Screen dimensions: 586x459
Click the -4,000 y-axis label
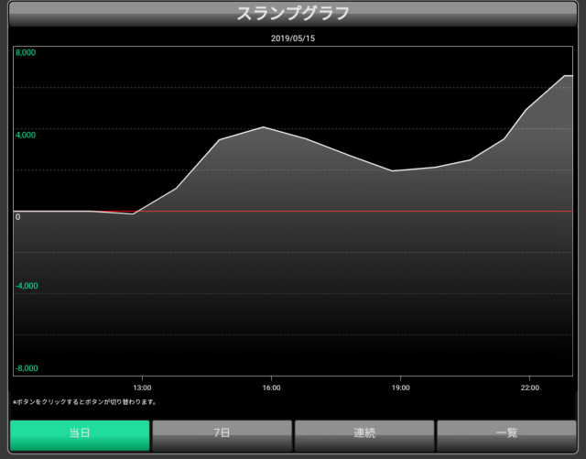tap(27, 286)
